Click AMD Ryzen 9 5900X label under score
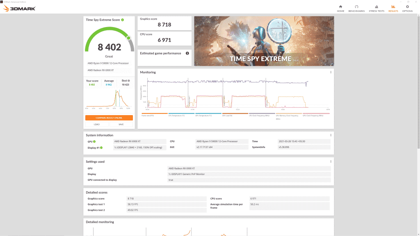The width and height of the screenshot is (420, 236). coord(108,64)
